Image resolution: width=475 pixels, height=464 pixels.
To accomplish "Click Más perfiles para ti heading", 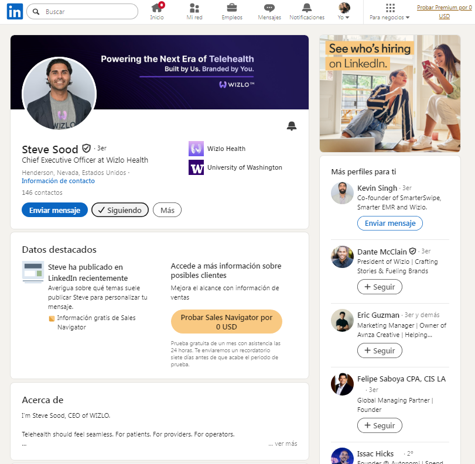I will coord(364,171).
